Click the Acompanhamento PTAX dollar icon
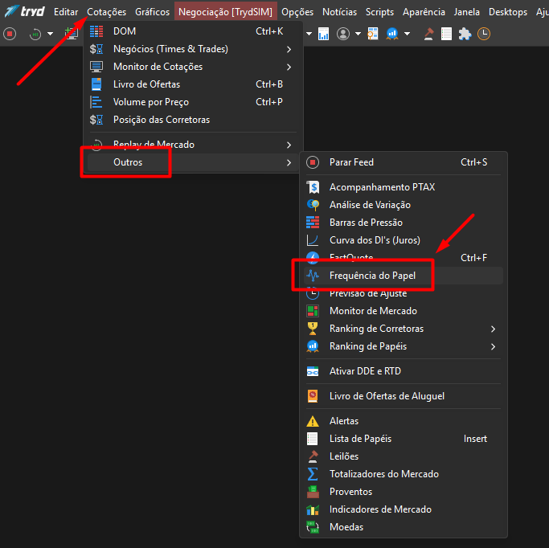 point(313,187)
